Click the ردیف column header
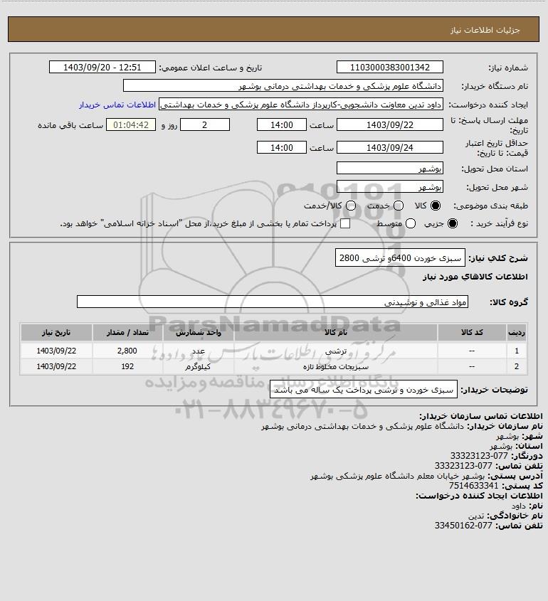The height and width of the screenshot is (601, 548). 517,332
